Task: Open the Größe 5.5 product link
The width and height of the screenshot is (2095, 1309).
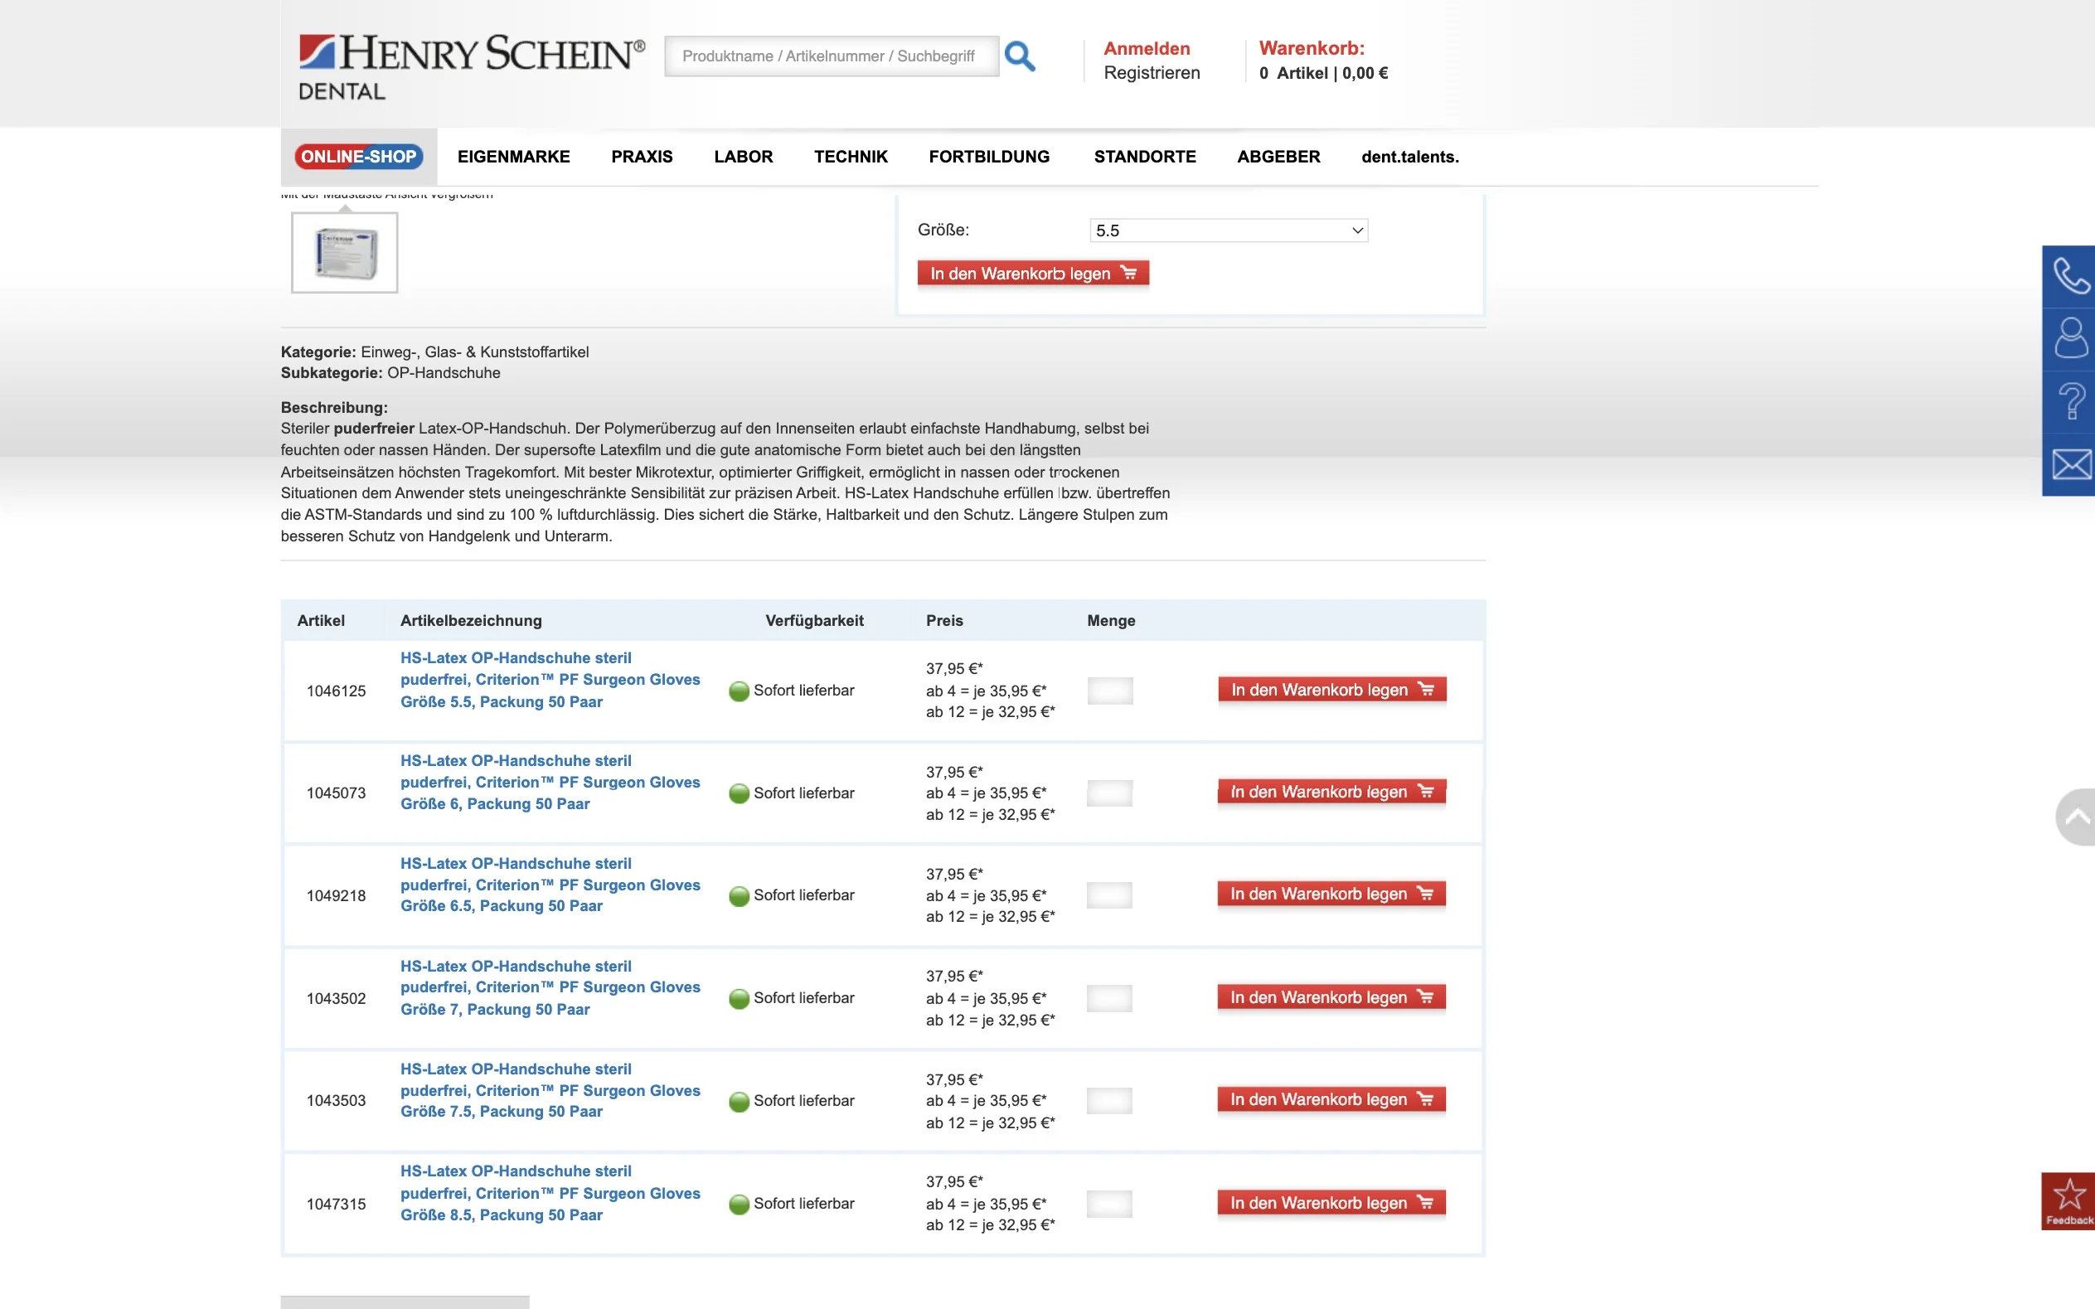Action: 550,680
